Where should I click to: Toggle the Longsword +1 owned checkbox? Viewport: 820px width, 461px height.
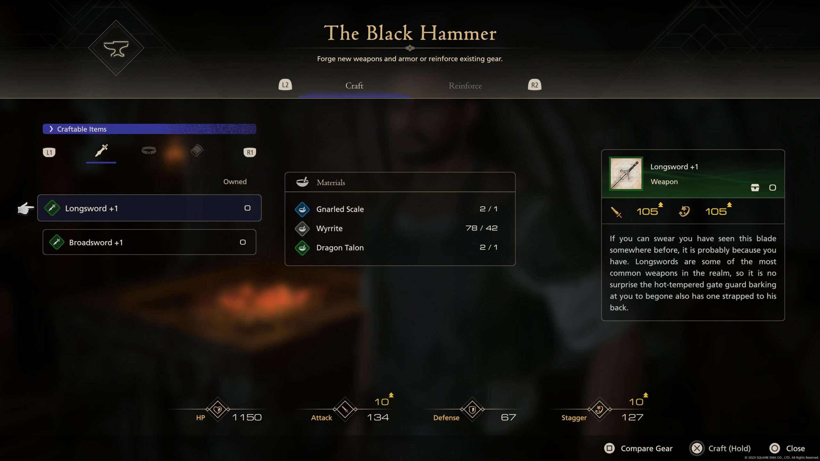click(246, 208)
